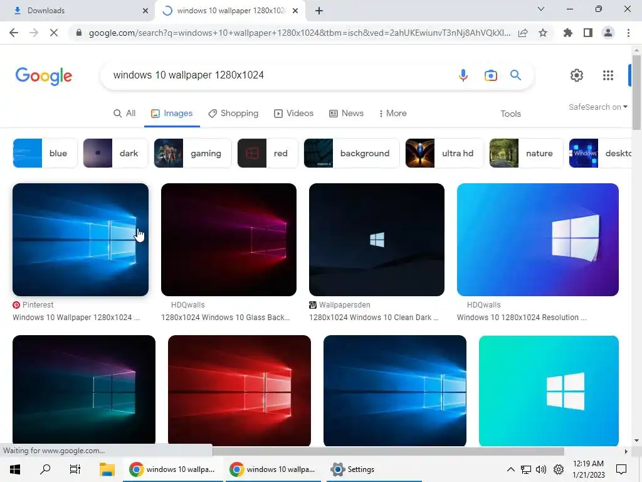Select the Images tab
Screen dimensions: 642x482
[172, 113]
